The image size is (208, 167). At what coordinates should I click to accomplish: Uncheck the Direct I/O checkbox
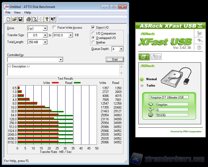coord(93,28)
